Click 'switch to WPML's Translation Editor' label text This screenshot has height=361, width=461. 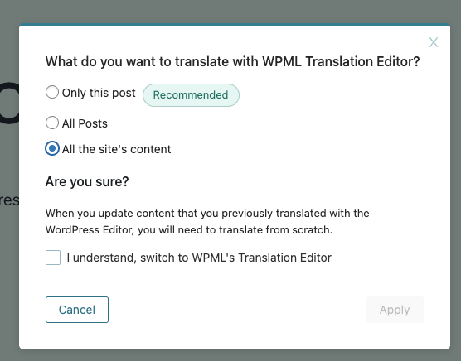pos(235,258)
